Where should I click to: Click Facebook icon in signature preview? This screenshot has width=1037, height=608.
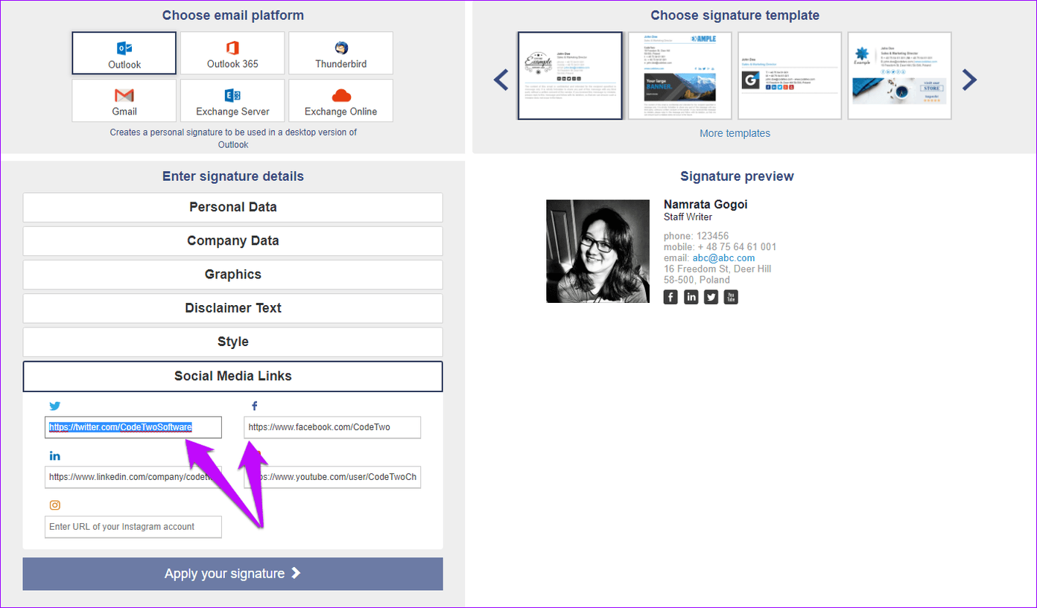tap(670, 297)
